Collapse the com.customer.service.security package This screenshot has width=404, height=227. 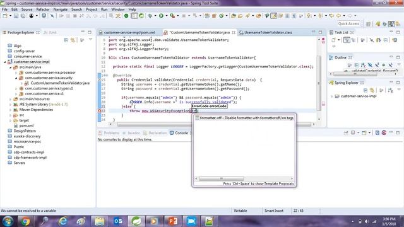[x=16, y=78]
